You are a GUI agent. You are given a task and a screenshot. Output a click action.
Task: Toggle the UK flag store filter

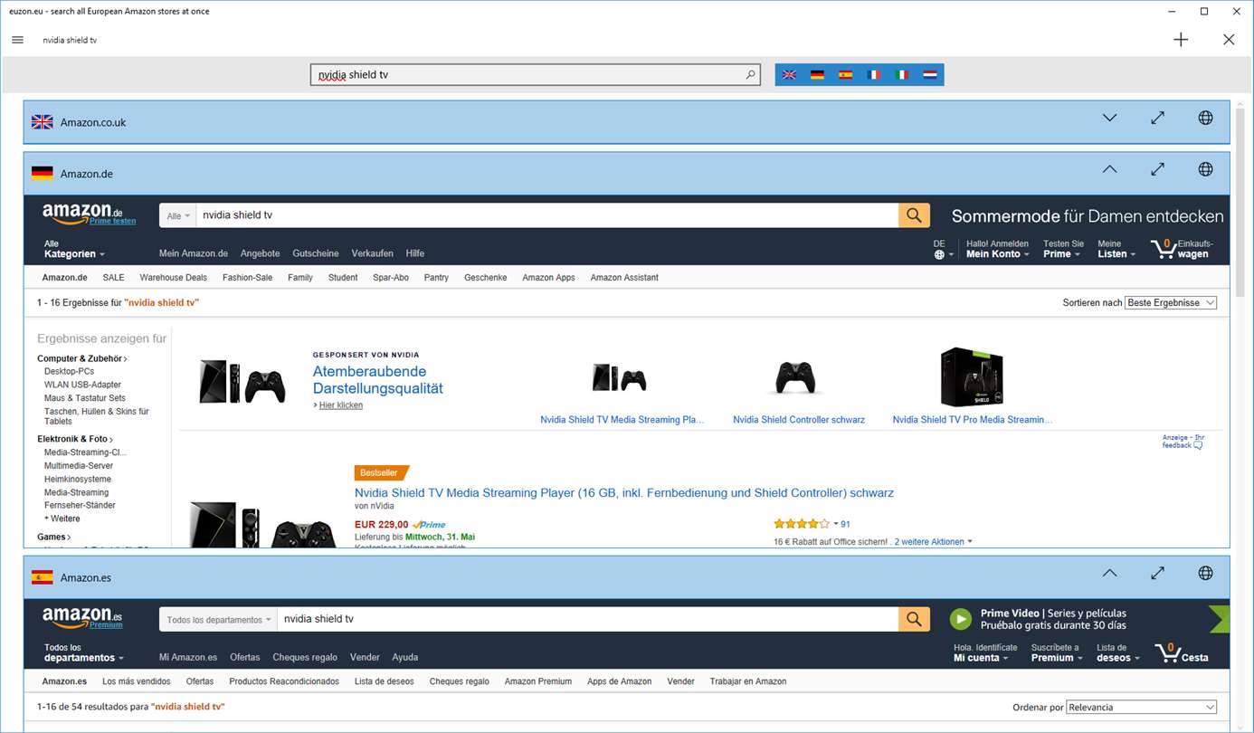(789, 75)
